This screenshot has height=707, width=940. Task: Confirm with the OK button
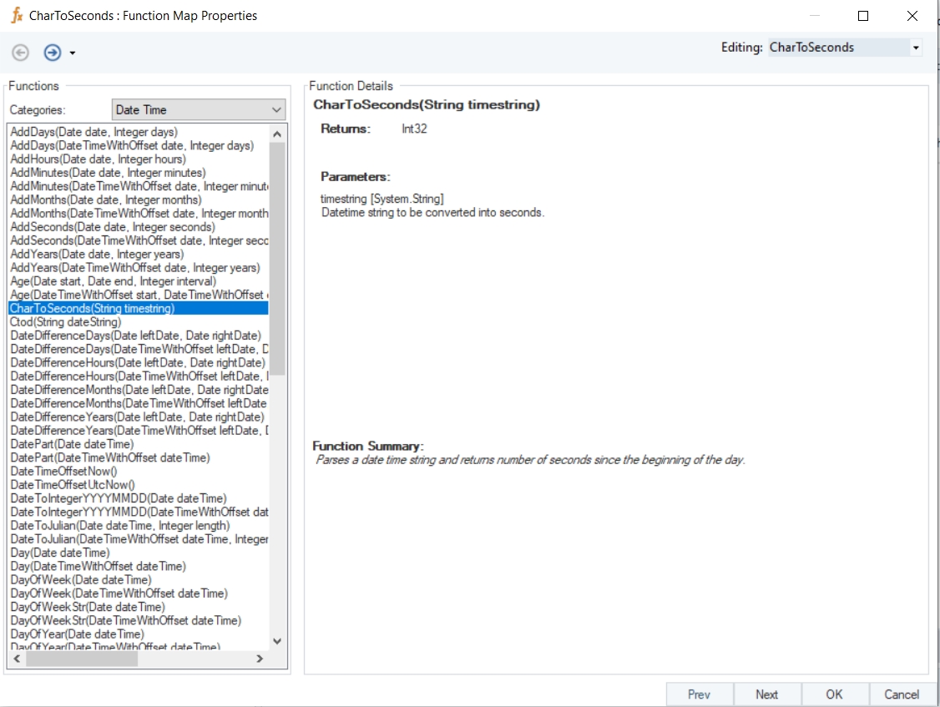834,694
